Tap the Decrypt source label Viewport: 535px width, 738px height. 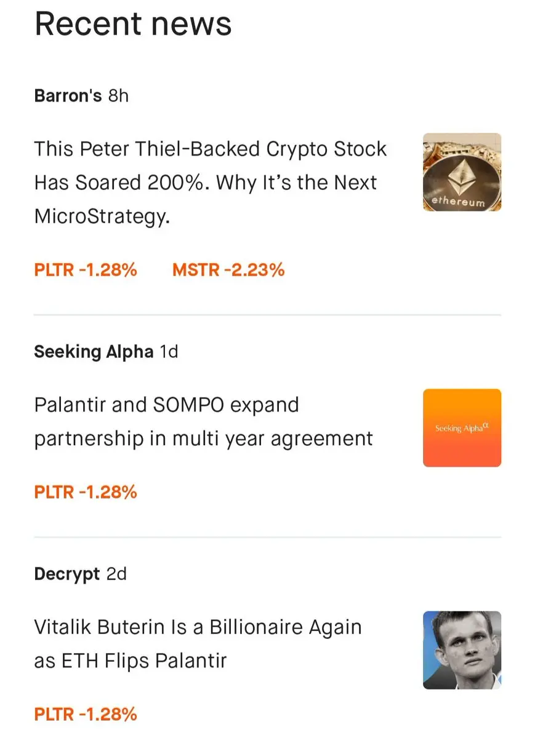(66, 574)
